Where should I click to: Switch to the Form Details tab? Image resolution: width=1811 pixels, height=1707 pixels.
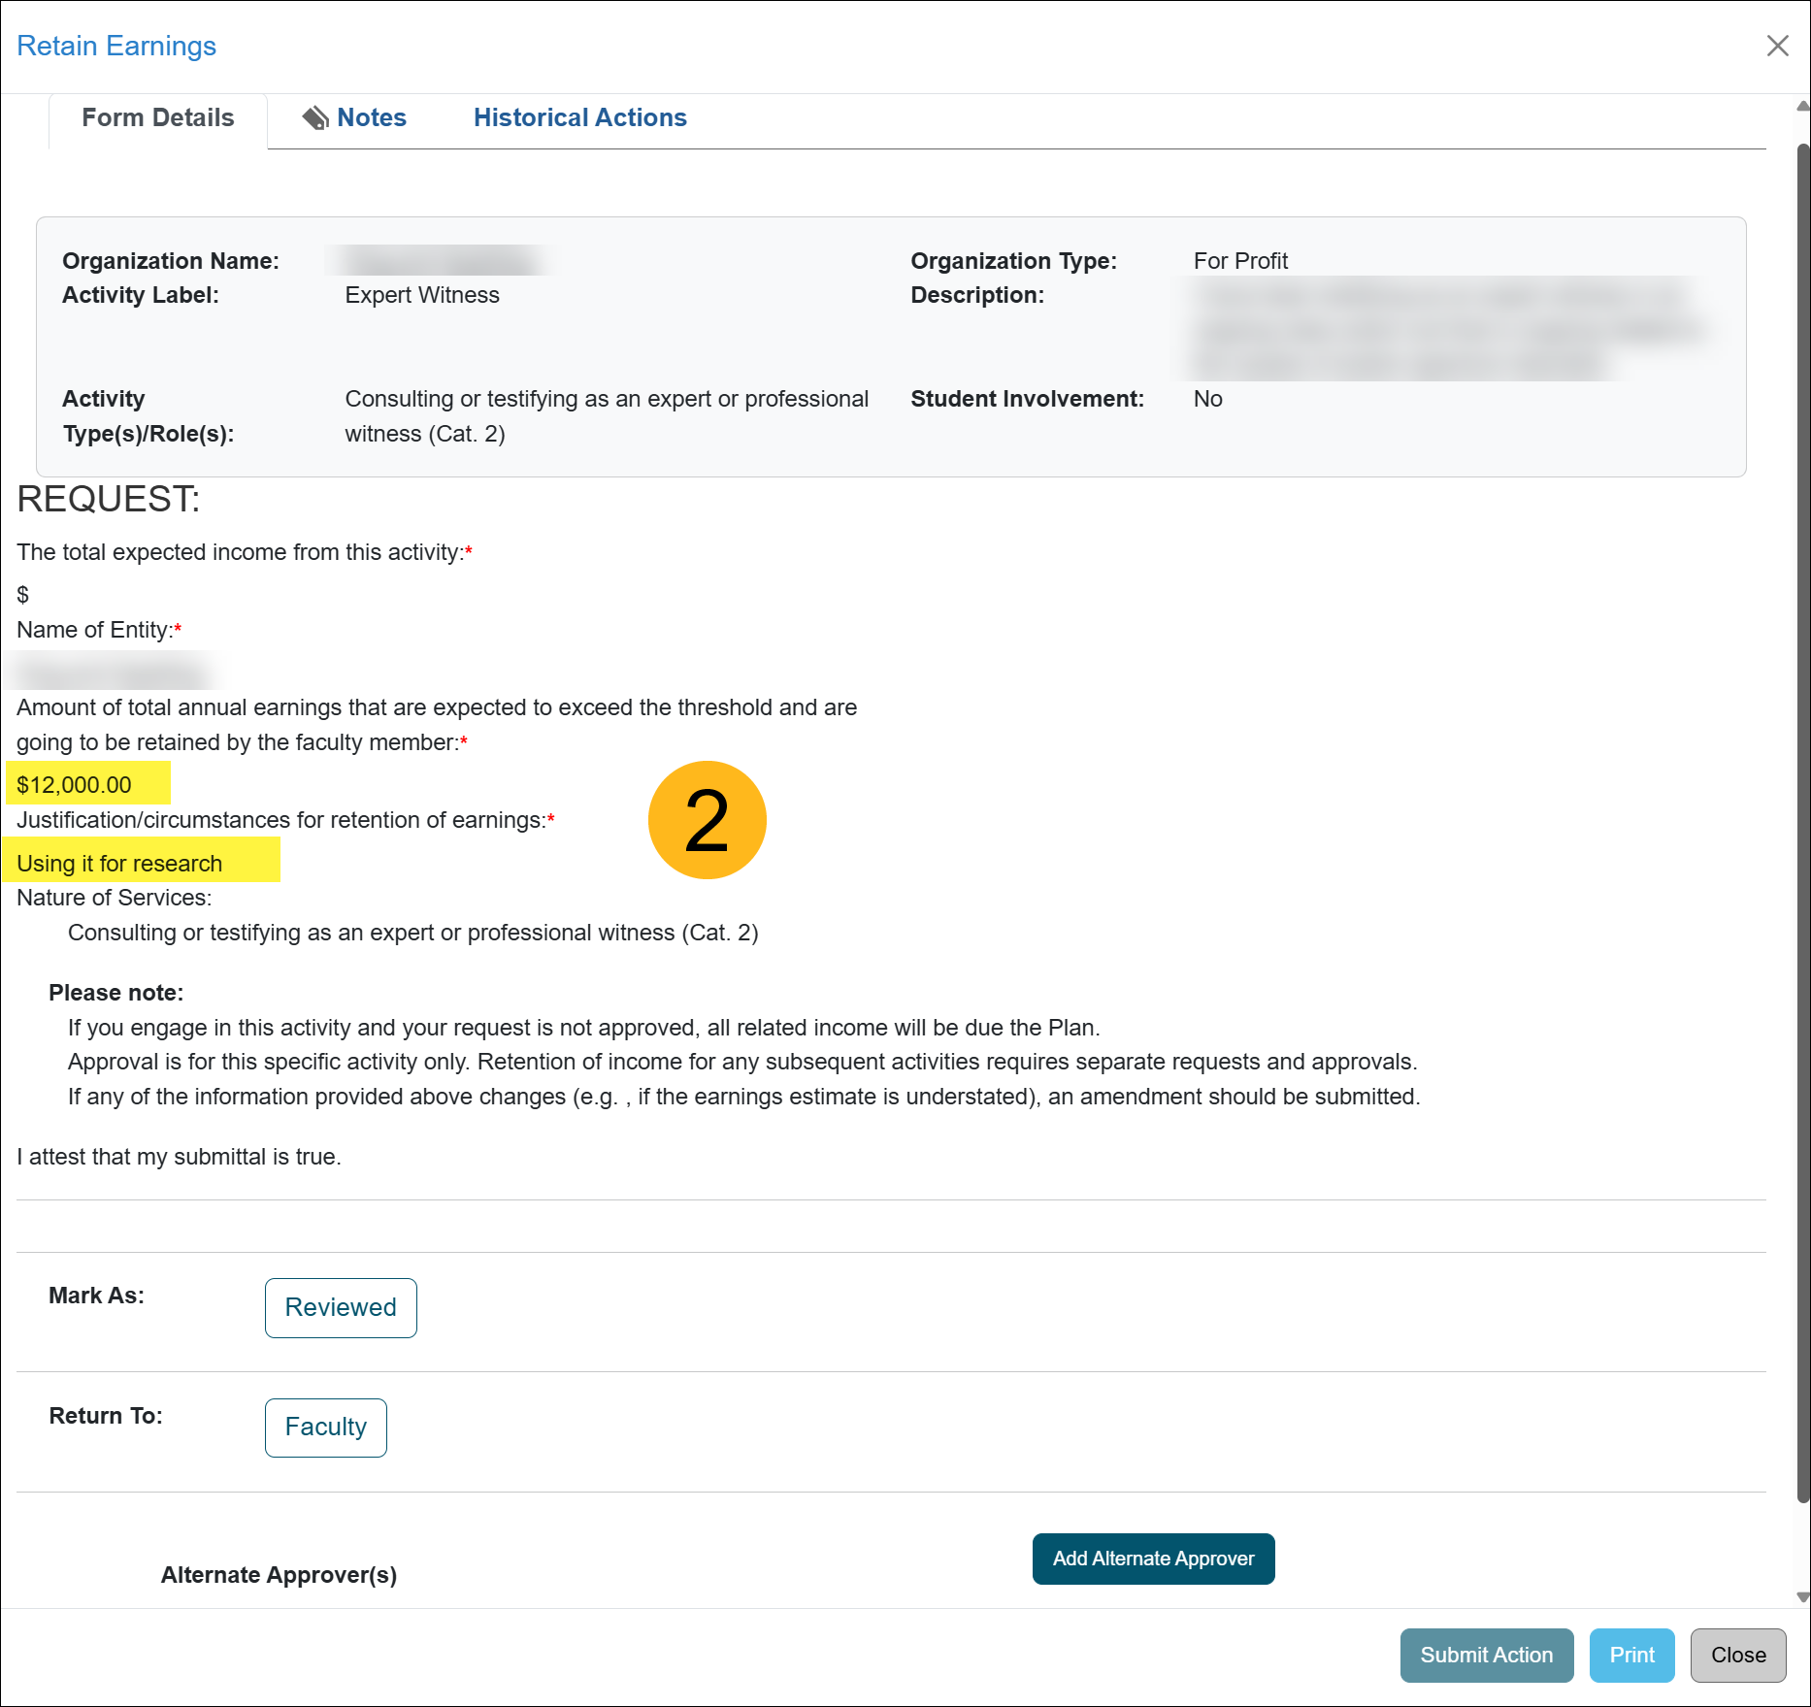(157, 118)
